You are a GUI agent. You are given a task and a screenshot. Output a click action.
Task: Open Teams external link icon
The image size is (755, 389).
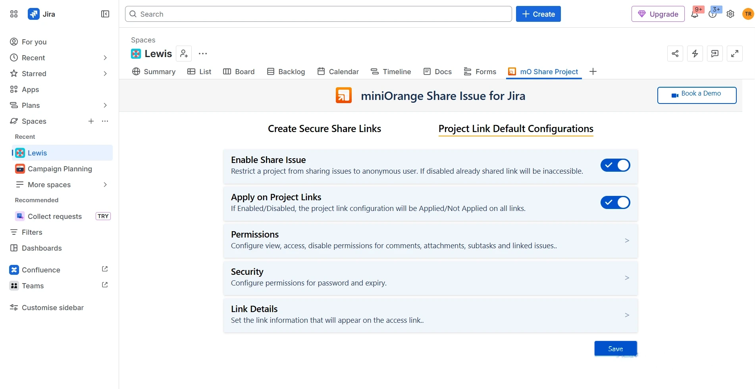pos(105,285)
